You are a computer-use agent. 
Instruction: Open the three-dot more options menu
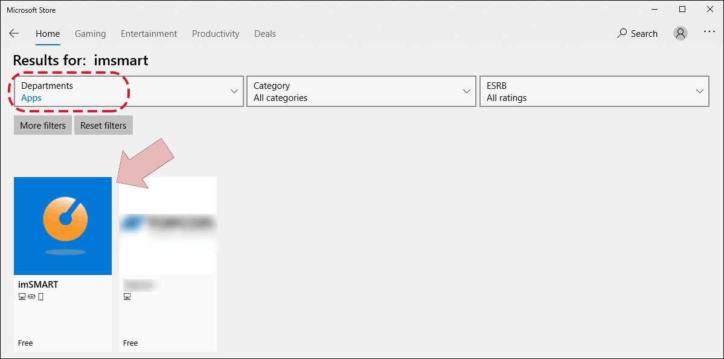710,31
